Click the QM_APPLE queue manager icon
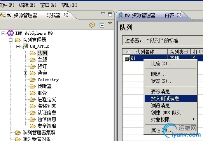203x141 pixels. 25,46
